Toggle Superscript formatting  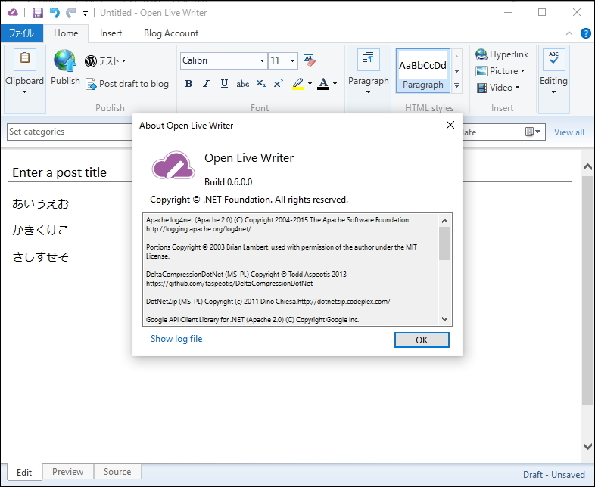click(x=279, y=84)
